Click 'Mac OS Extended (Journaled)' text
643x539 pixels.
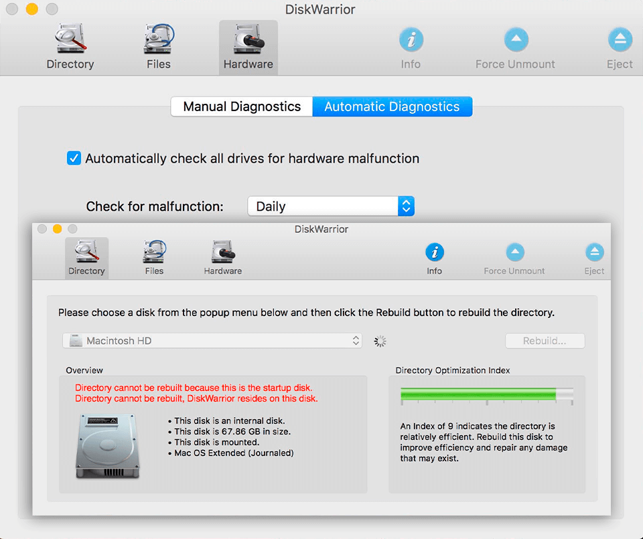[234, 453]
